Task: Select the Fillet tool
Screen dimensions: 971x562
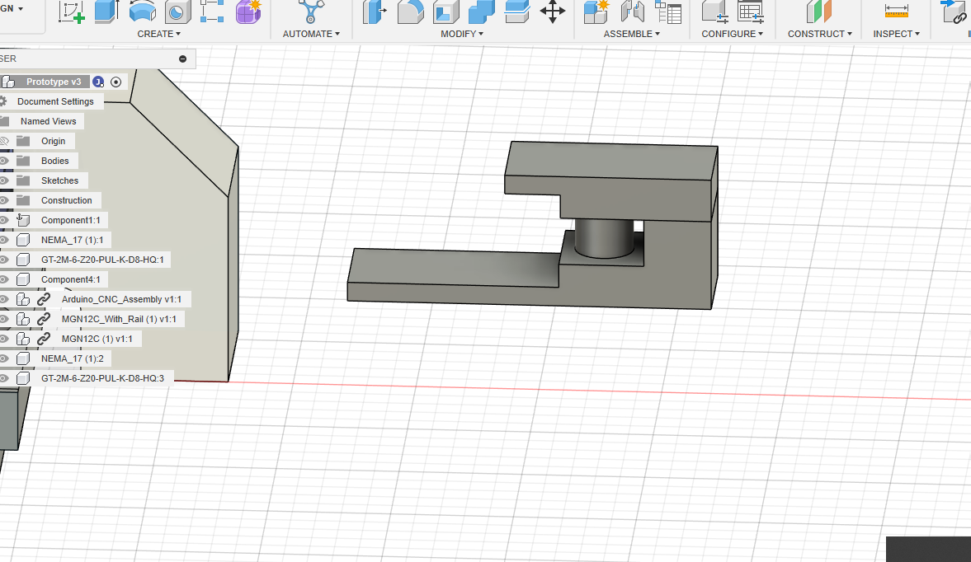Action: pos(410,12)
